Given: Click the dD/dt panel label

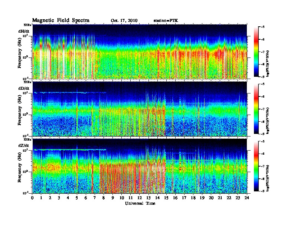Looking at the screenshot, I should pyautogui.click(x=24, y=88).
